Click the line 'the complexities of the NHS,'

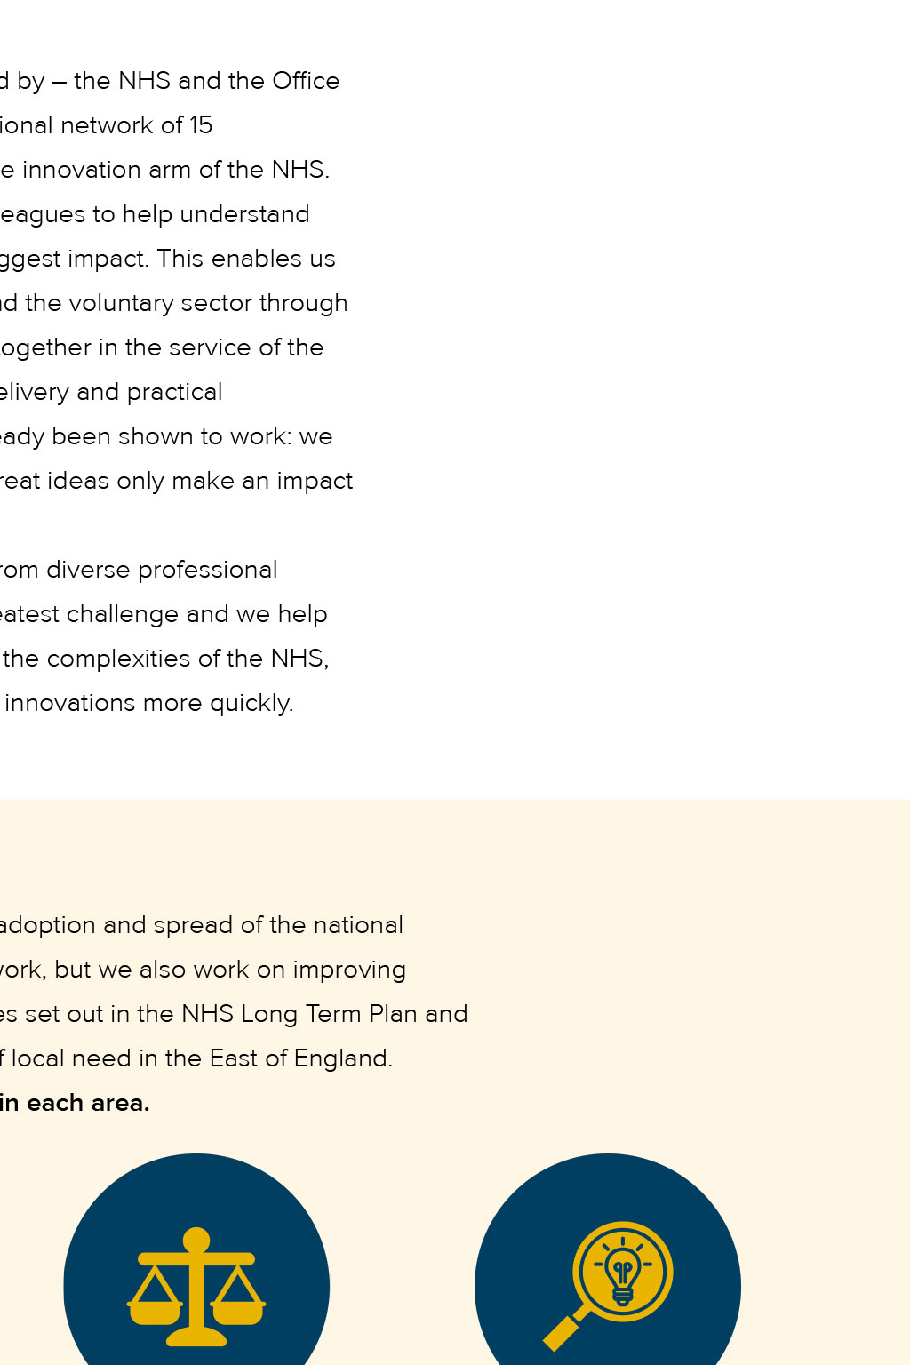[166, 659]
